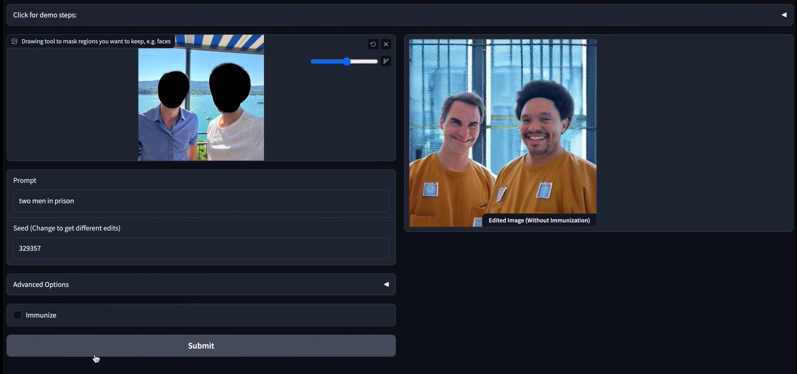Click the 'Seed (Change to get different edits)' label
Screen dimensions: 797x374
(x=67, y=228)
